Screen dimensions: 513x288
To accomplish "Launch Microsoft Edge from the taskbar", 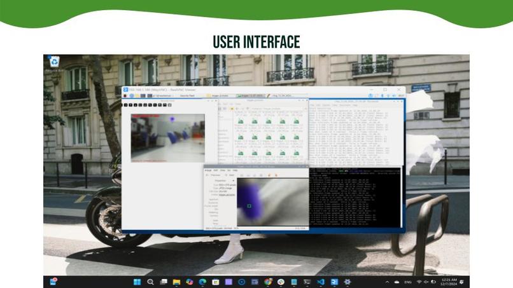I will click(202, 282).
